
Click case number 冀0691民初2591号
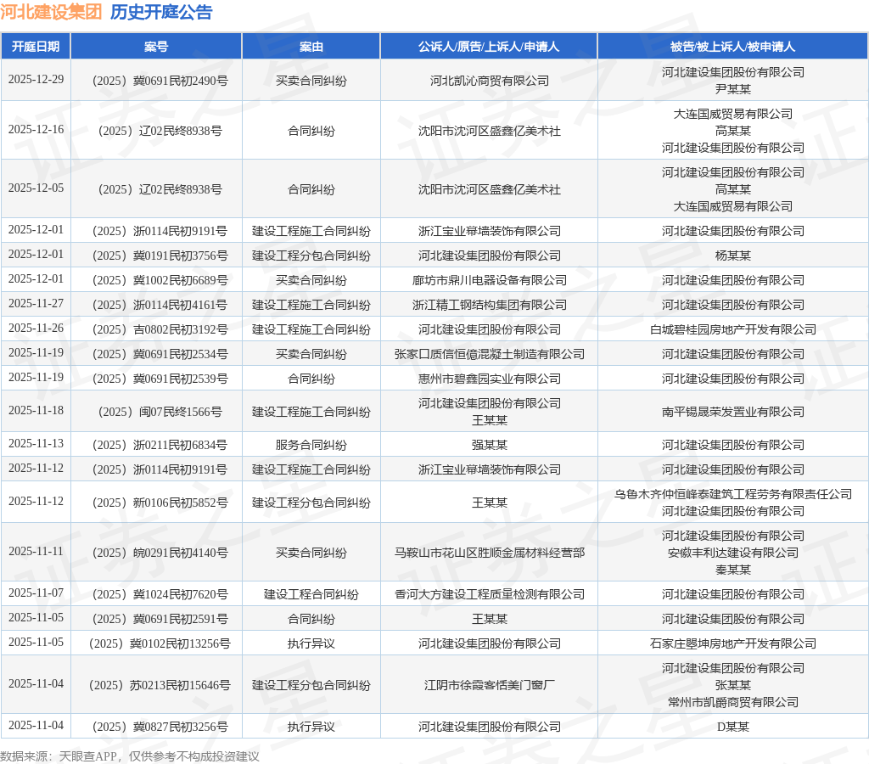pos(160,620)
